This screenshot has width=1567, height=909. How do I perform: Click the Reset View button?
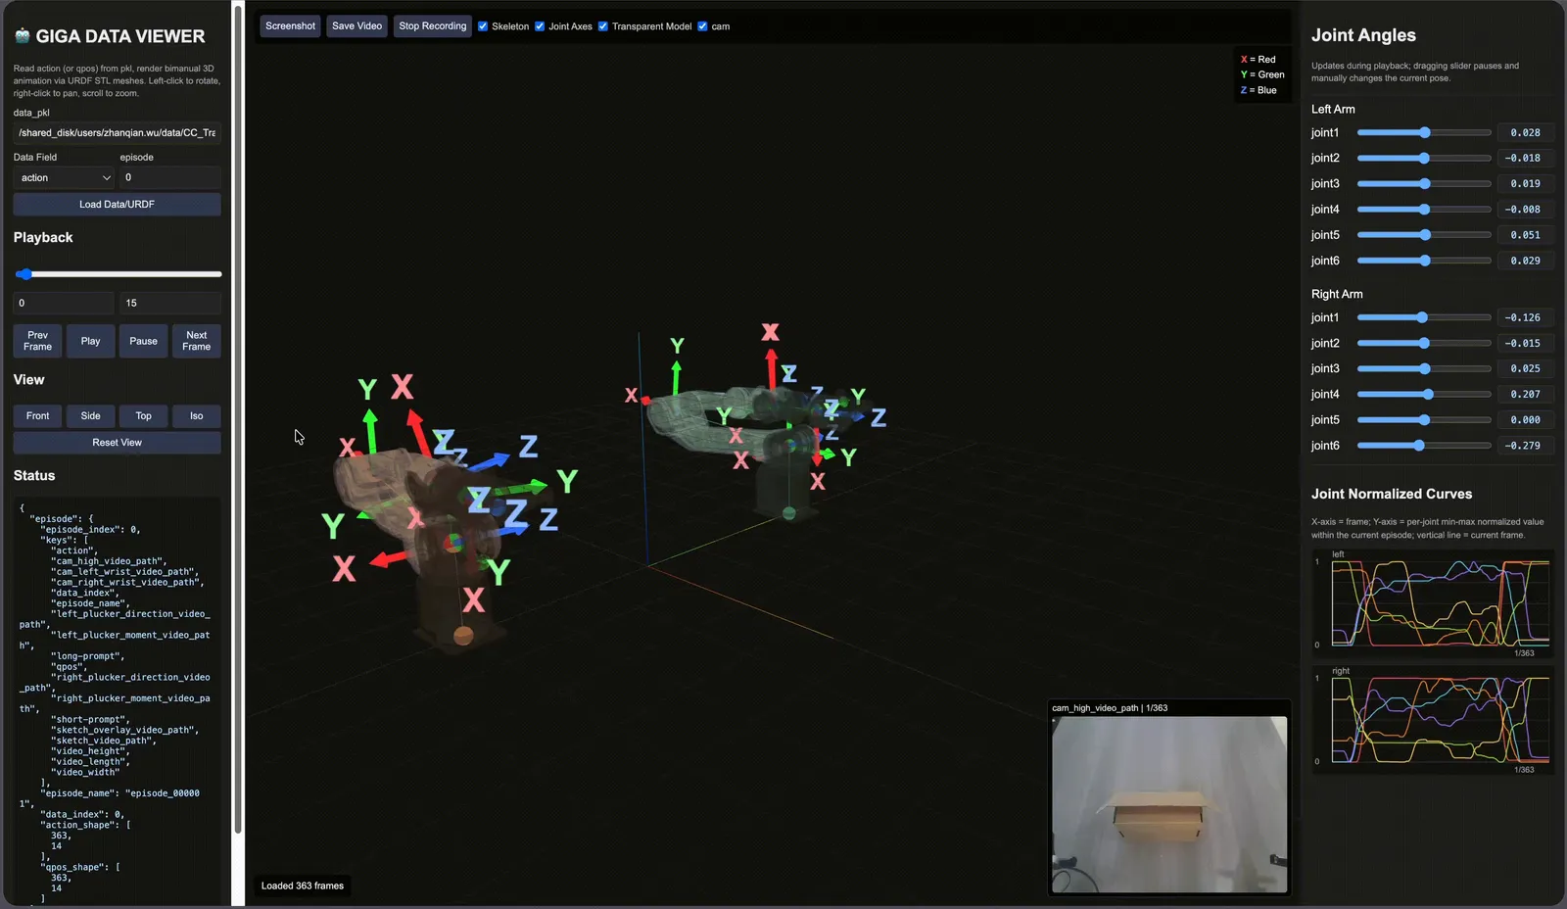pos(117,443)
